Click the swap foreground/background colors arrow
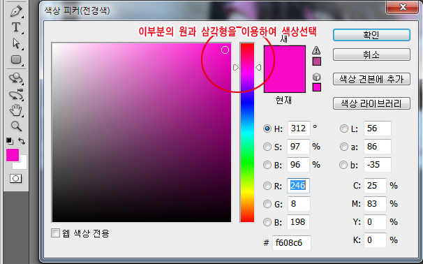Viewport: 423px width, 264px height. (x=22, y=140)
